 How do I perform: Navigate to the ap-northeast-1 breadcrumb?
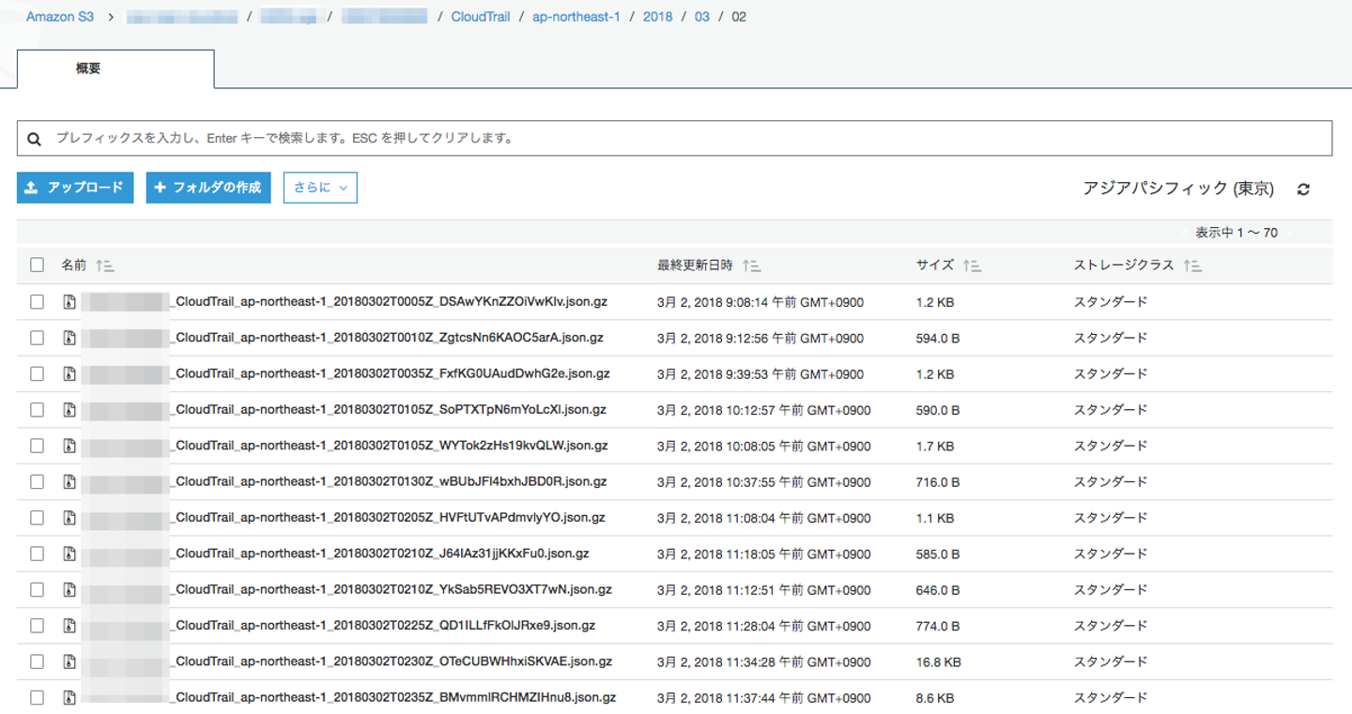click(x=576, y=17)
